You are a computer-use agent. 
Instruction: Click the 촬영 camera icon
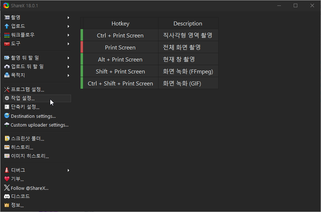pyautogui.click(x=7, y=17)
